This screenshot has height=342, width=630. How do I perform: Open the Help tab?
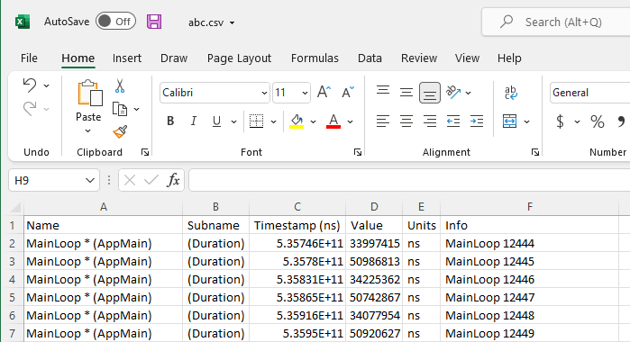509,58
